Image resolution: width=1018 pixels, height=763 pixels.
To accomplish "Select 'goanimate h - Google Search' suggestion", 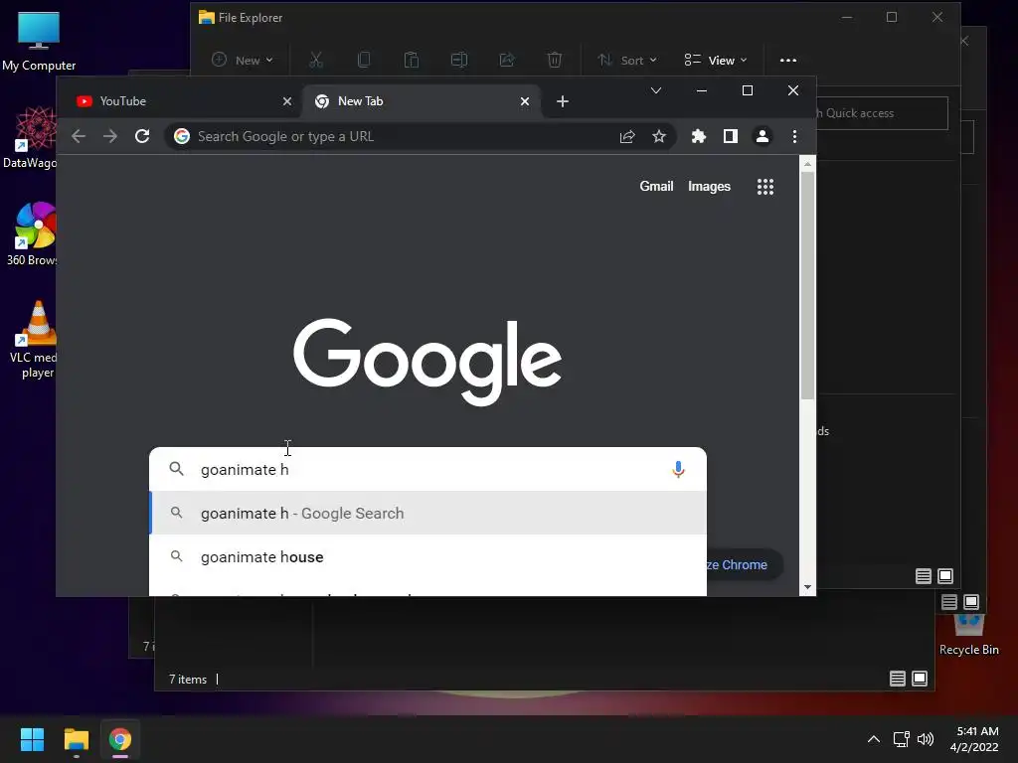I will [x=427, y=514].
